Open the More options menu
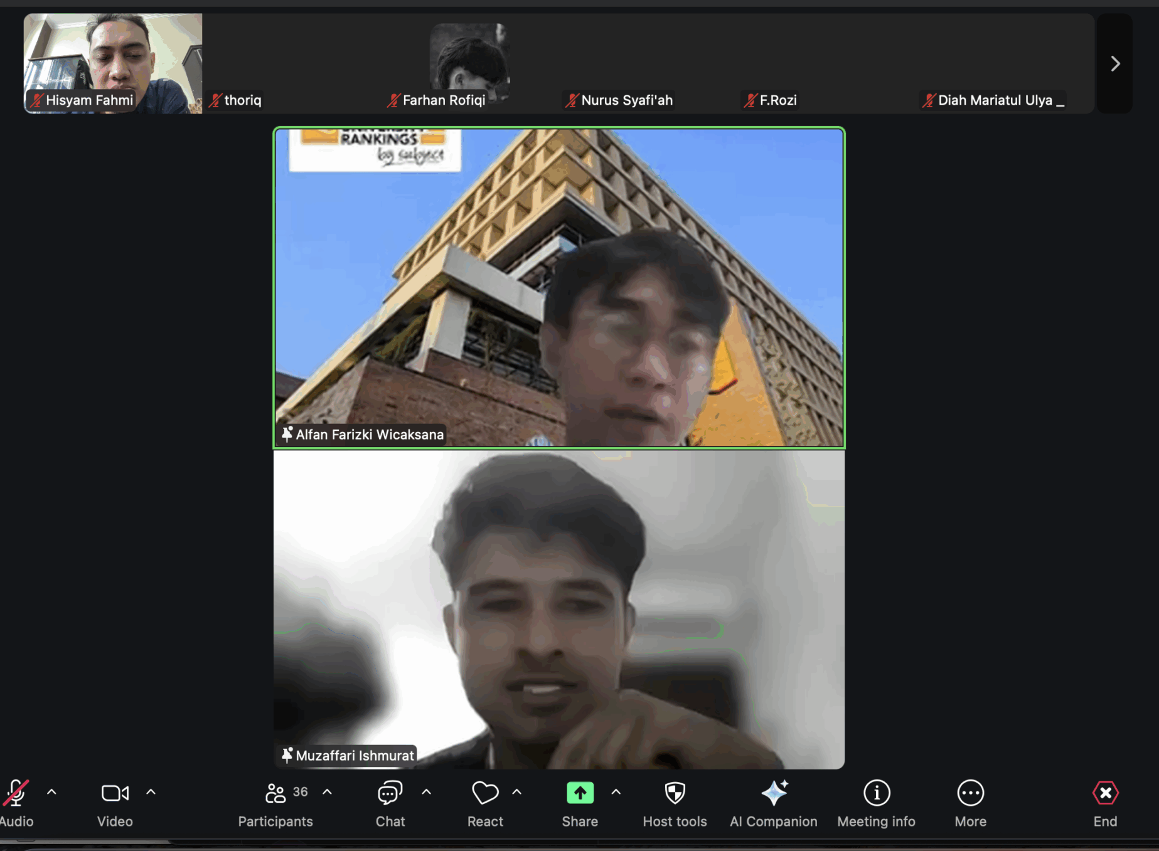Viewport: 1159px width, 851px height. point(970,794)
